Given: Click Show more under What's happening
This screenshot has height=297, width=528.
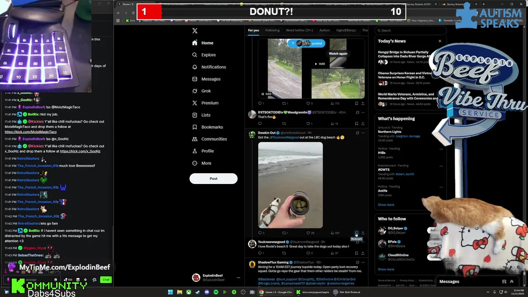Looking at the screenshot, I should [386, 205].
